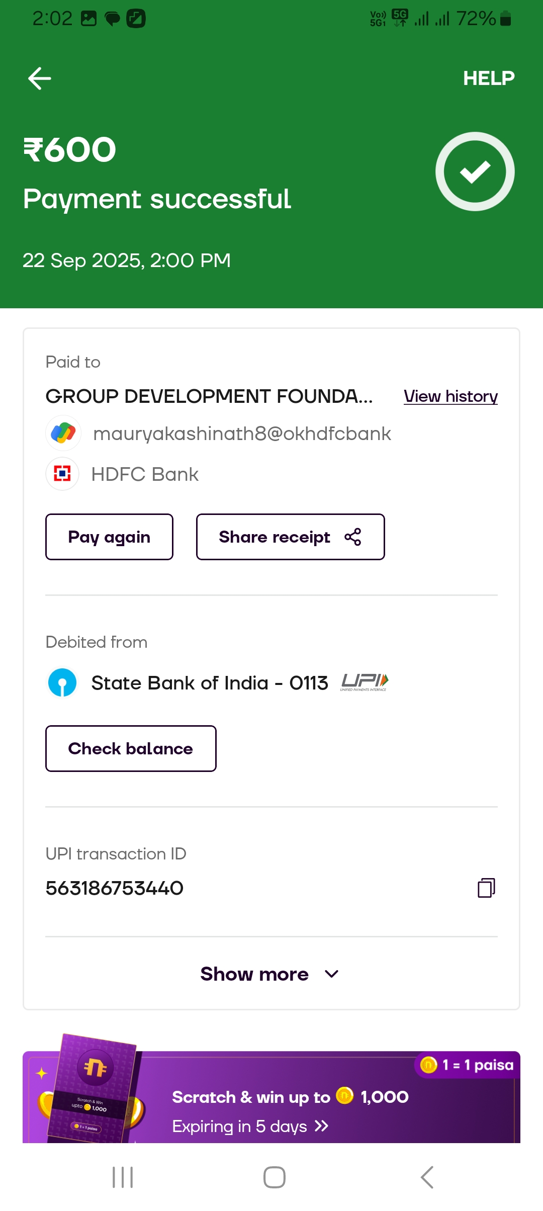Tap the Google Pay logo icon
Viewport: 543px width, 1211px height.
[63, 433]
